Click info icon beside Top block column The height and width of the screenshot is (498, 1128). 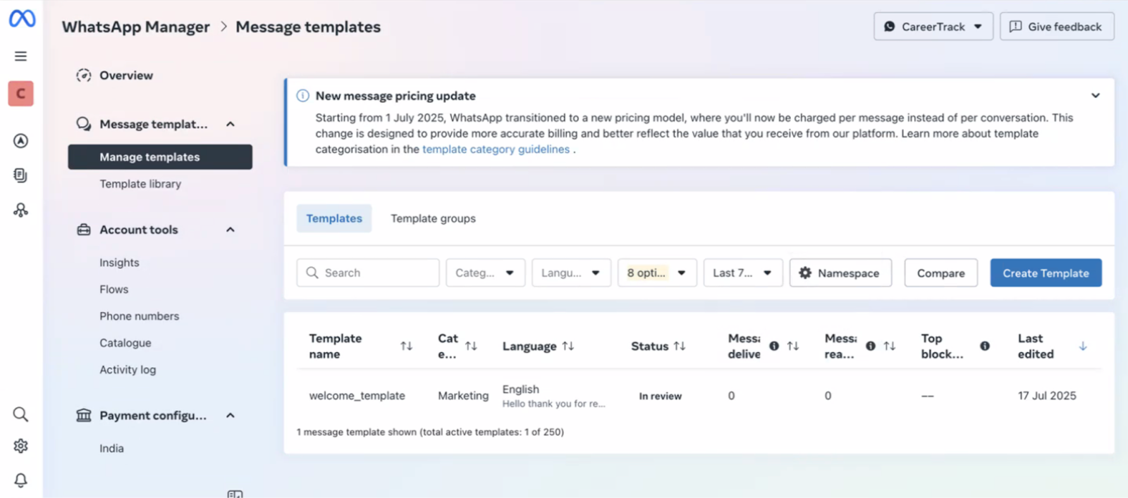985,346
